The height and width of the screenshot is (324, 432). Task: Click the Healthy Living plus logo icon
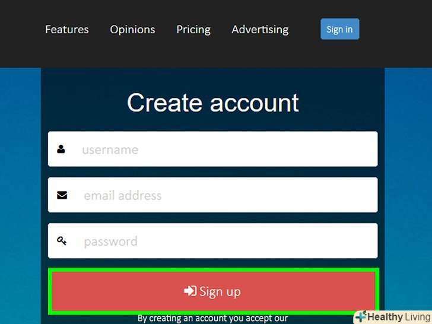coord(361,316)
